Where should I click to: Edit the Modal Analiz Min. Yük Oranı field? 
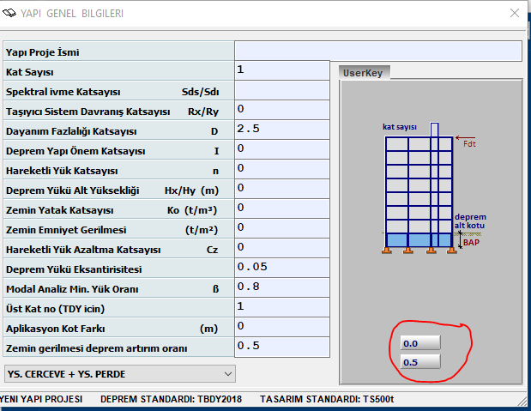pos(281,288)
